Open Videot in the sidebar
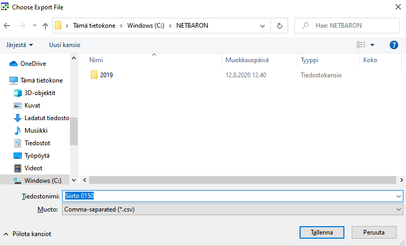This screenshot has height=246, width=406. (33, 168)
